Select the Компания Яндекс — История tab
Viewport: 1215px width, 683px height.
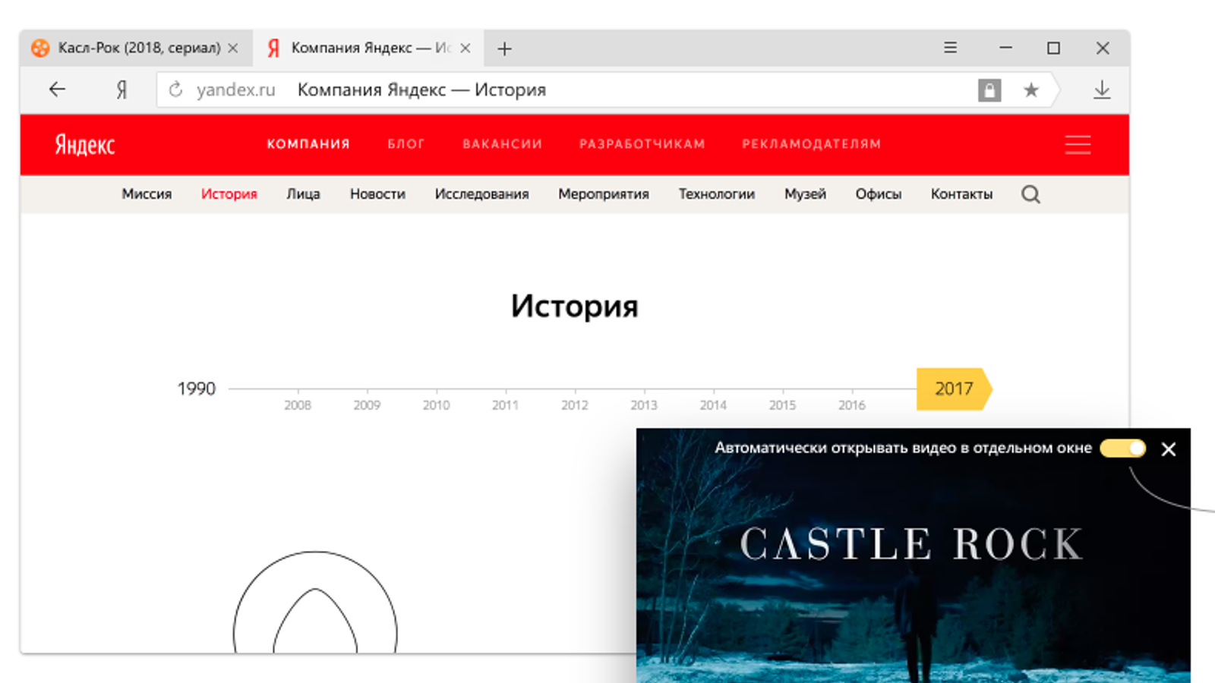click(369, 48)
